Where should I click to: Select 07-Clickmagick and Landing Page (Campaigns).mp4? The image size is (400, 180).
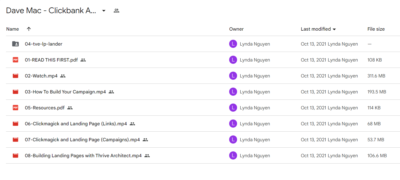[x=82, y=139]
